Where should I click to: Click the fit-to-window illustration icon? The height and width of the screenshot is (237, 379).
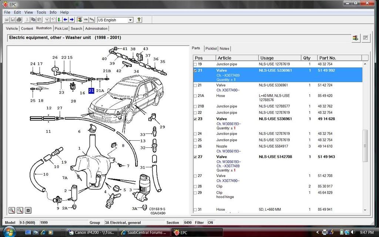(28, 210)
